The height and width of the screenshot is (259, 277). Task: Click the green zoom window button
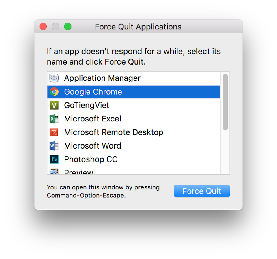tap(68, 27)
